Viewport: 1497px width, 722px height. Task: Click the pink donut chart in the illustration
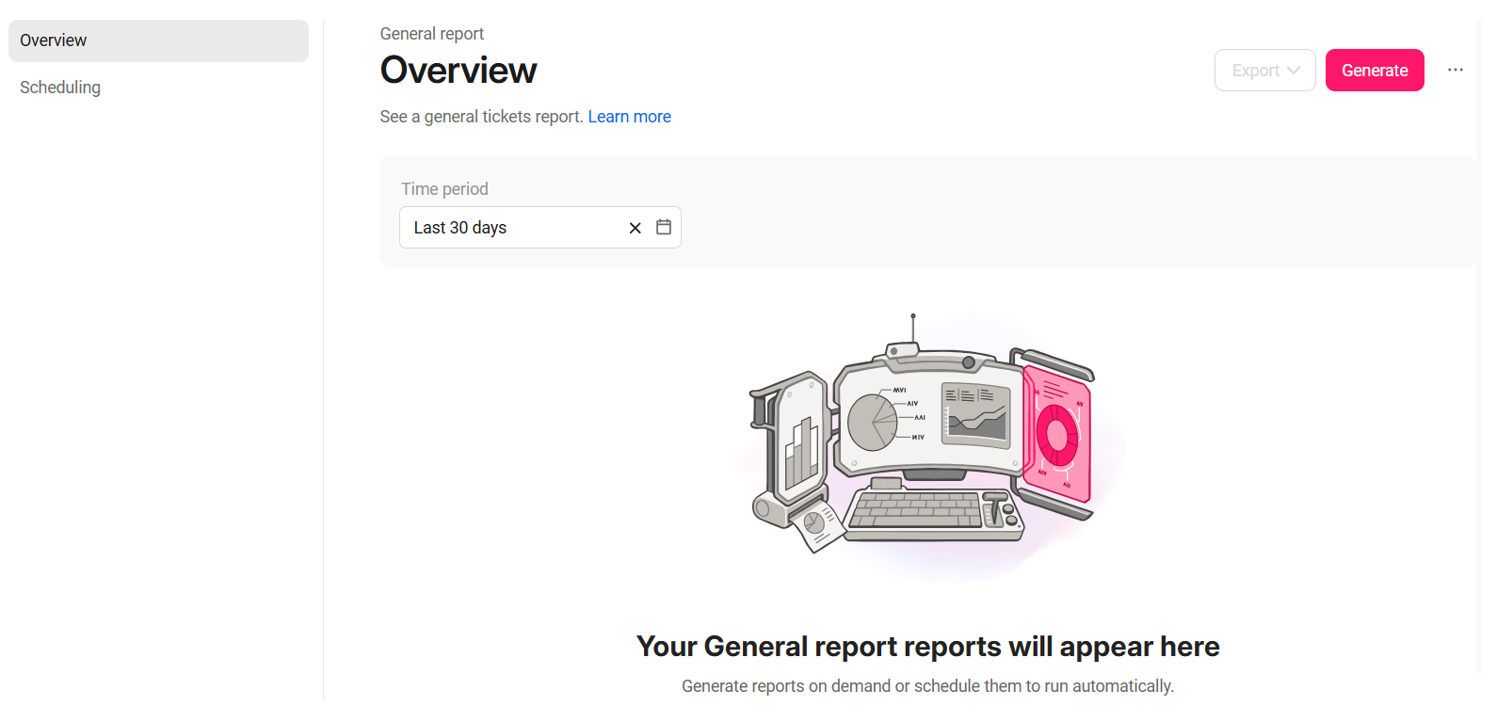click(1057, 435)
